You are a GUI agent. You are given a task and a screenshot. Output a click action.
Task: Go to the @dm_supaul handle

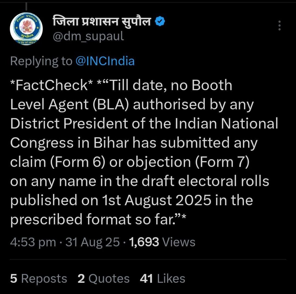click(x=88, y=36)
